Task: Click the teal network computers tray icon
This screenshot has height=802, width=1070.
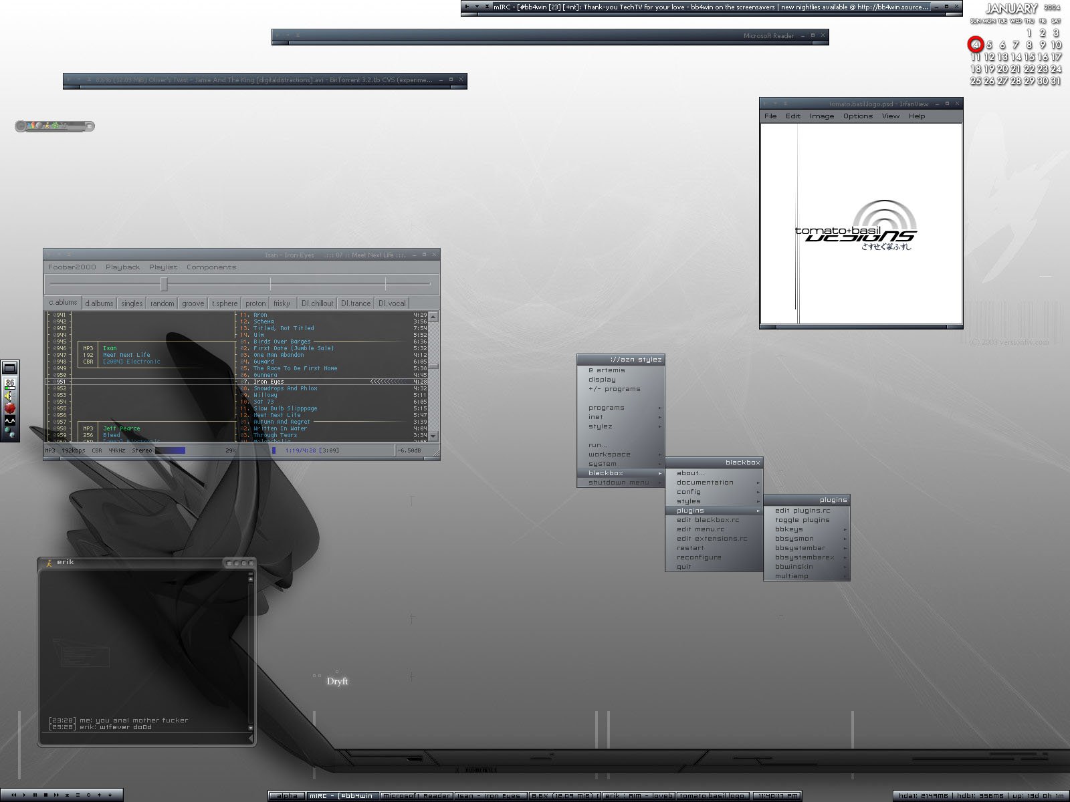Action: click(9, 432)
